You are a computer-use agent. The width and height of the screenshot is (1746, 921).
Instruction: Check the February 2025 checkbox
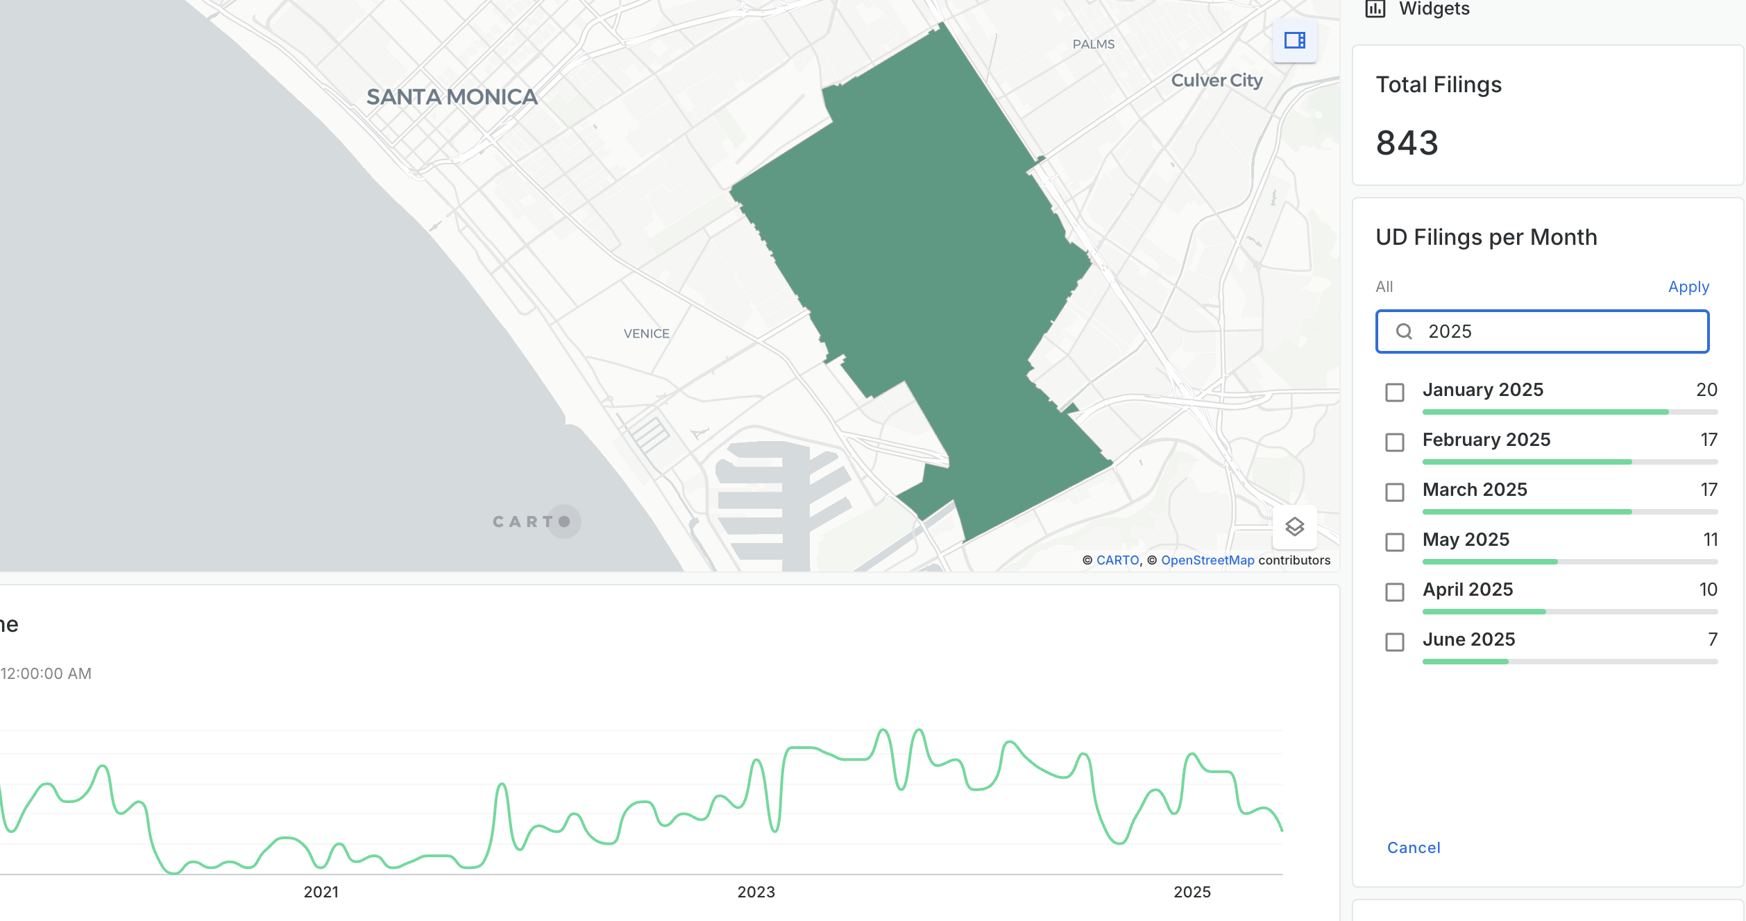[x=1394, y=442]
